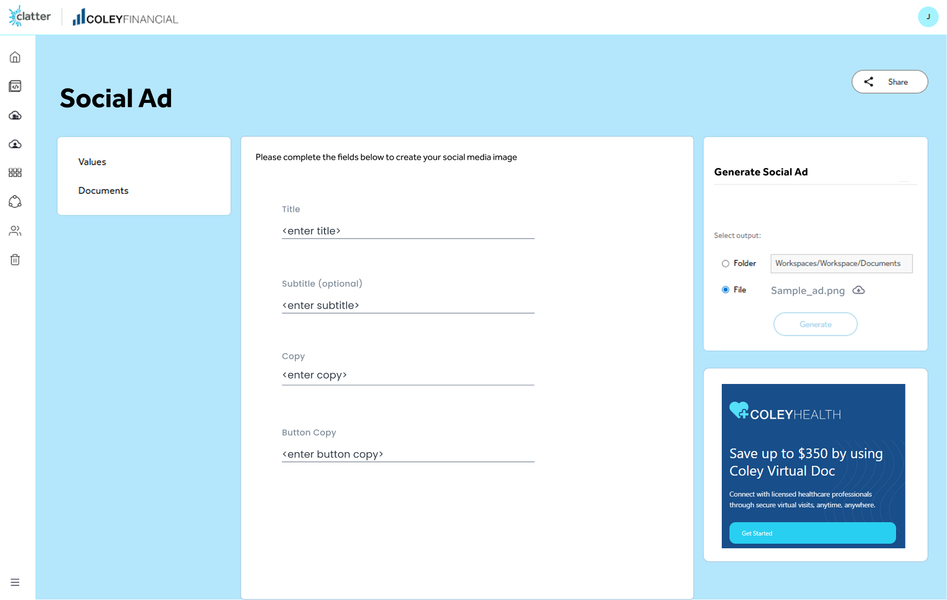This screenshot has width=947, height=600.
Task: Switch to the Values section
Action: pyautogui.click(x=92, y=162)
